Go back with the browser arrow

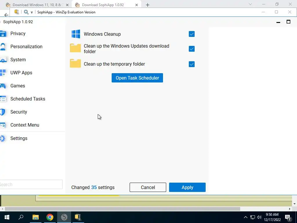pos(6,15)
